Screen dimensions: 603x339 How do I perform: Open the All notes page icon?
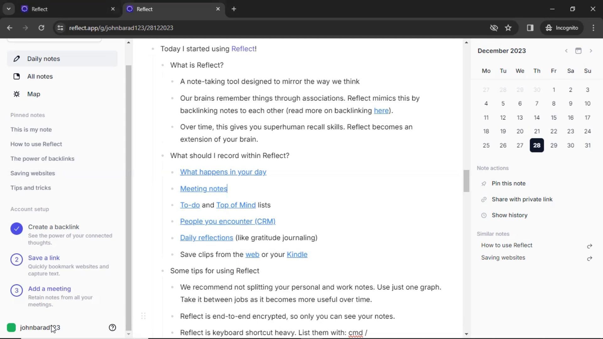[17, 76]
